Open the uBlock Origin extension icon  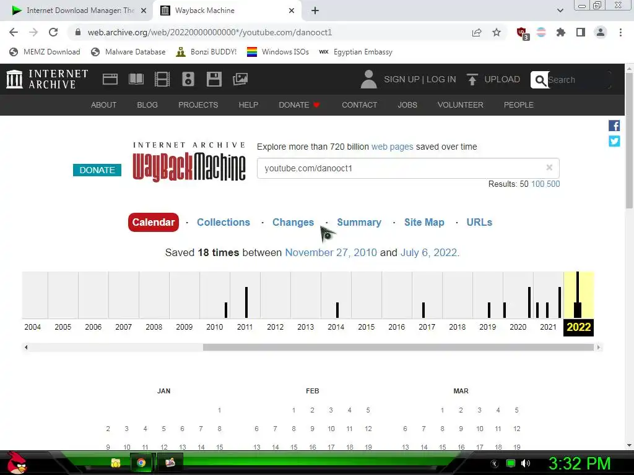click(x=523, y=33)
